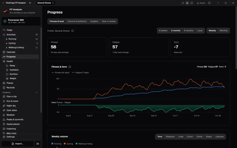Click the Activities list icon
The width and height of the screenshot is (237, 148).
click(x=4, y=35)
